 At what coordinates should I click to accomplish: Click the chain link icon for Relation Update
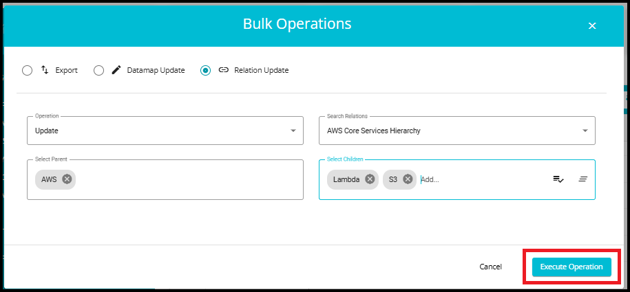[x=223, y=70]
